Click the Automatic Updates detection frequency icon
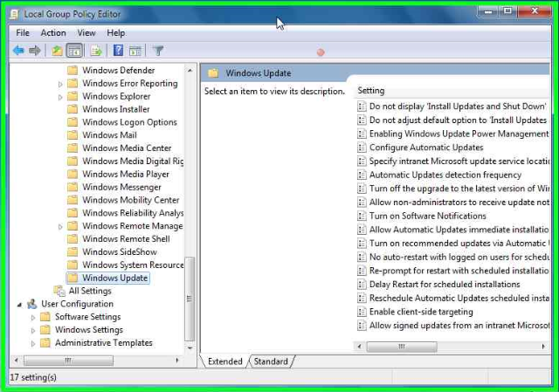 point(362,175)
